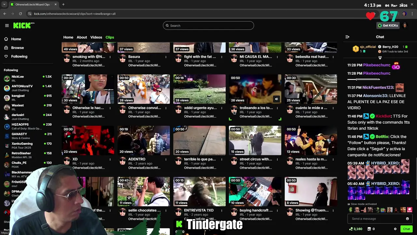
Task: Open 'street circus with...' clip title
Action: 256,159
